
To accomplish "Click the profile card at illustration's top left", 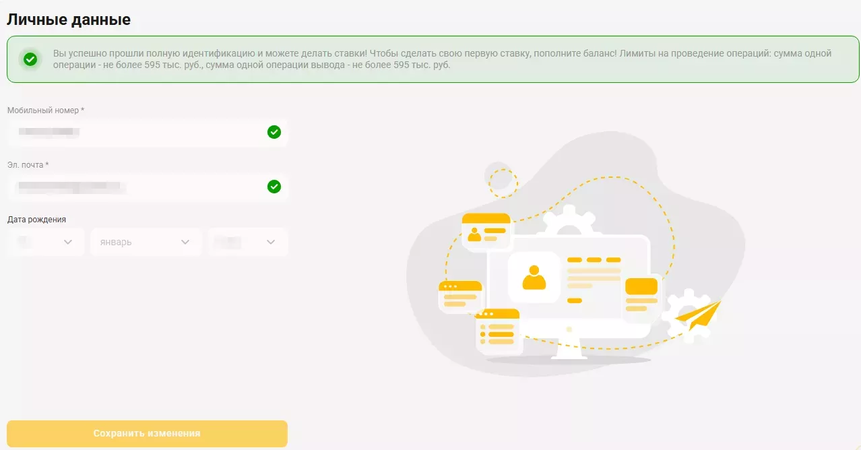I will click(x=486, y=230).
